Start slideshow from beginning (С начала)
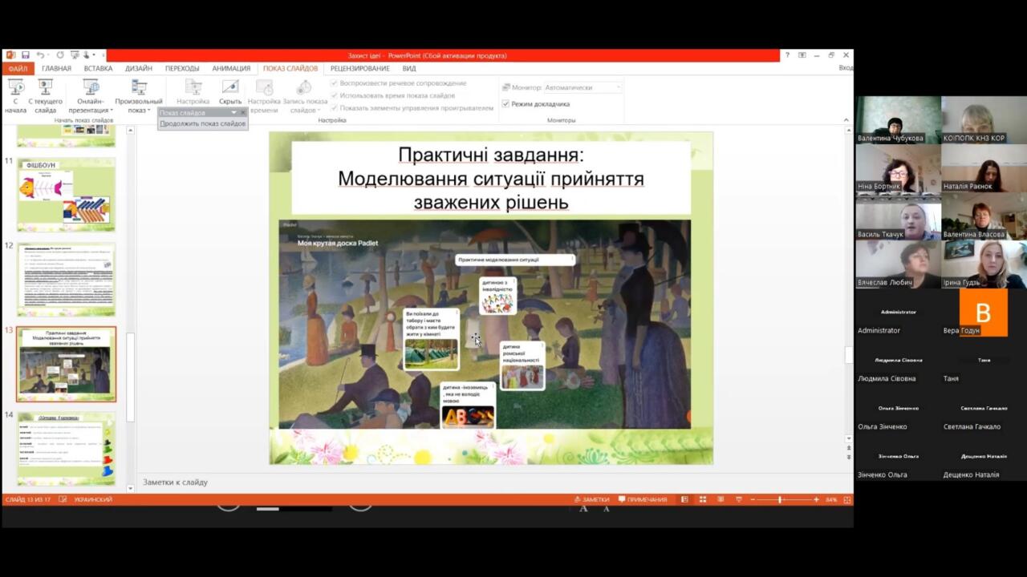Viewport: 1027px width, 577px height. (x=15, y=96)
